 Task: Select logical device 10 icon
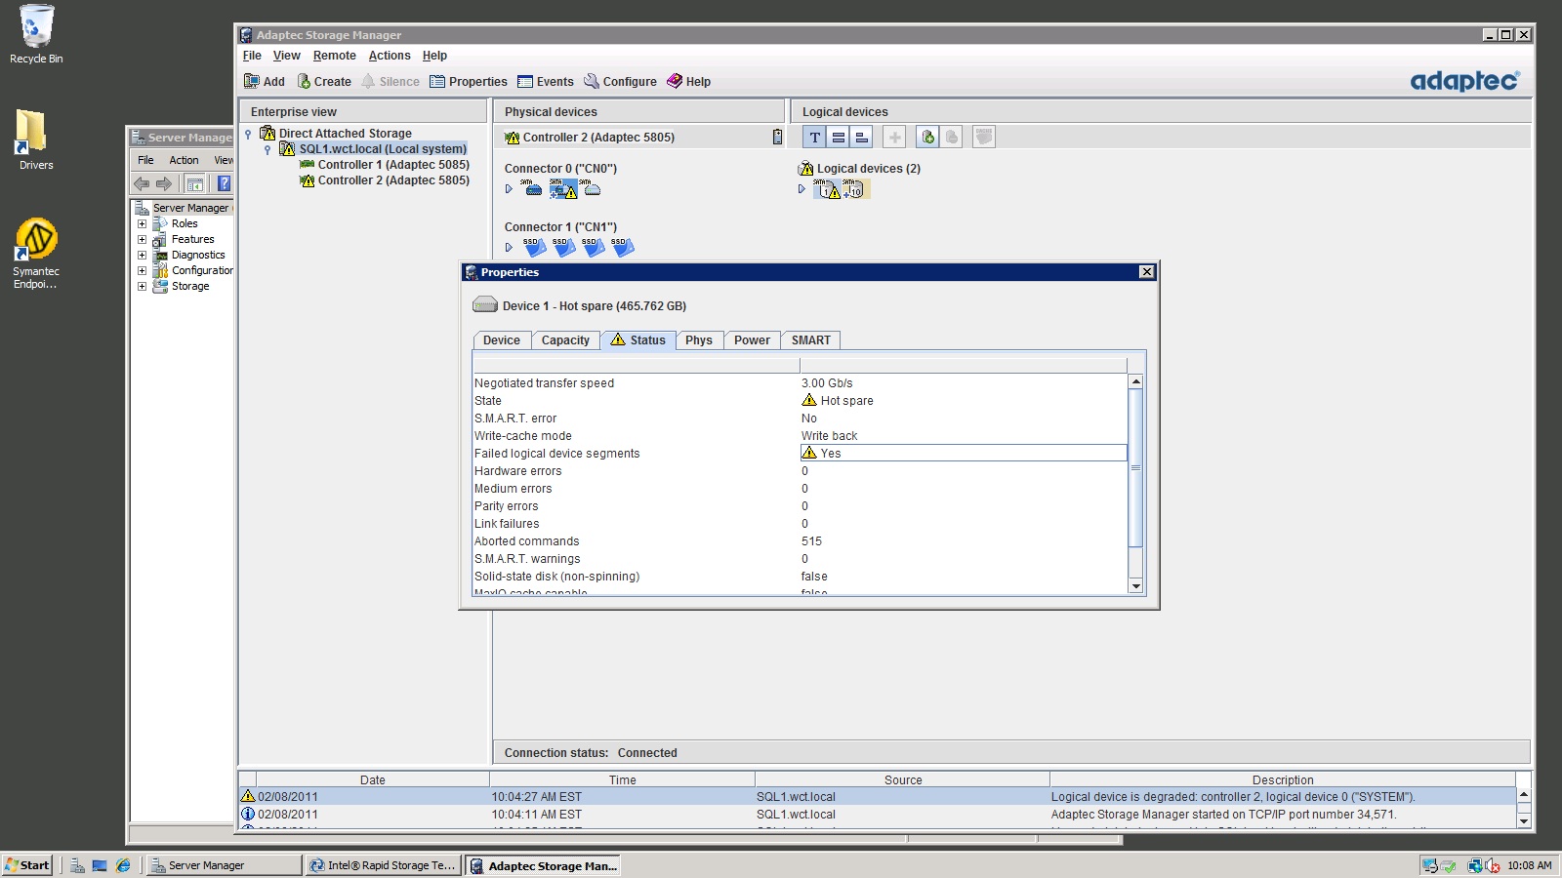pos(854,188)
